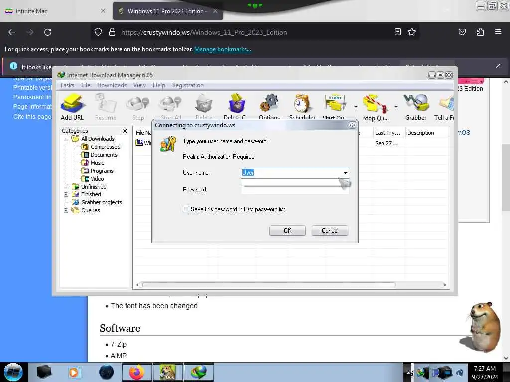Collapse the All Downloads tree node
Image resolution: width=510 pixels, height=382 pixels.
[66, 139]
